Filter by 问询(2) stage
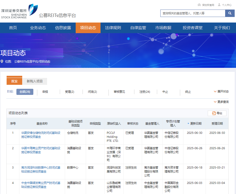 pyautogui.click(x=92, y=92)
